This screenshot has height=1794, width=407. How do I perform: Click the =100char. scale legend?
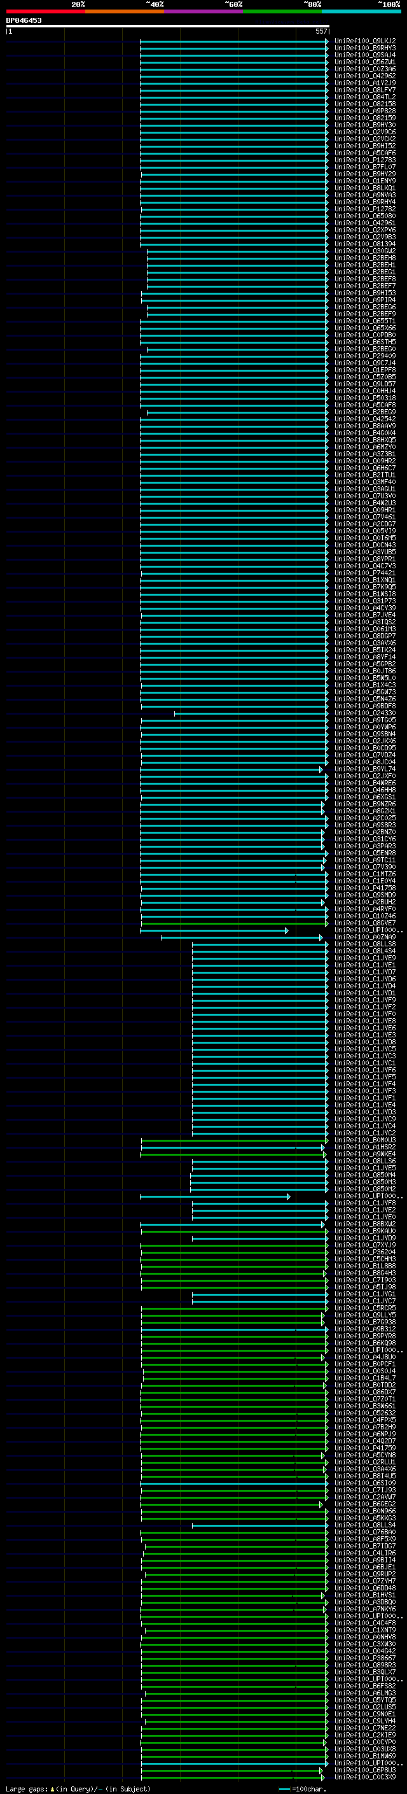coord(303,1789)
